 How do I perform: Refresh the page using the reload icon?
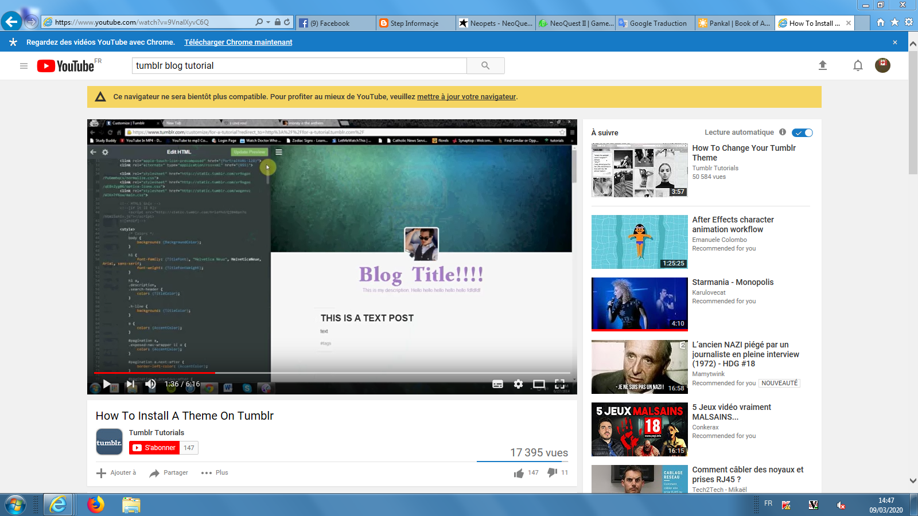tap(287, 22)
